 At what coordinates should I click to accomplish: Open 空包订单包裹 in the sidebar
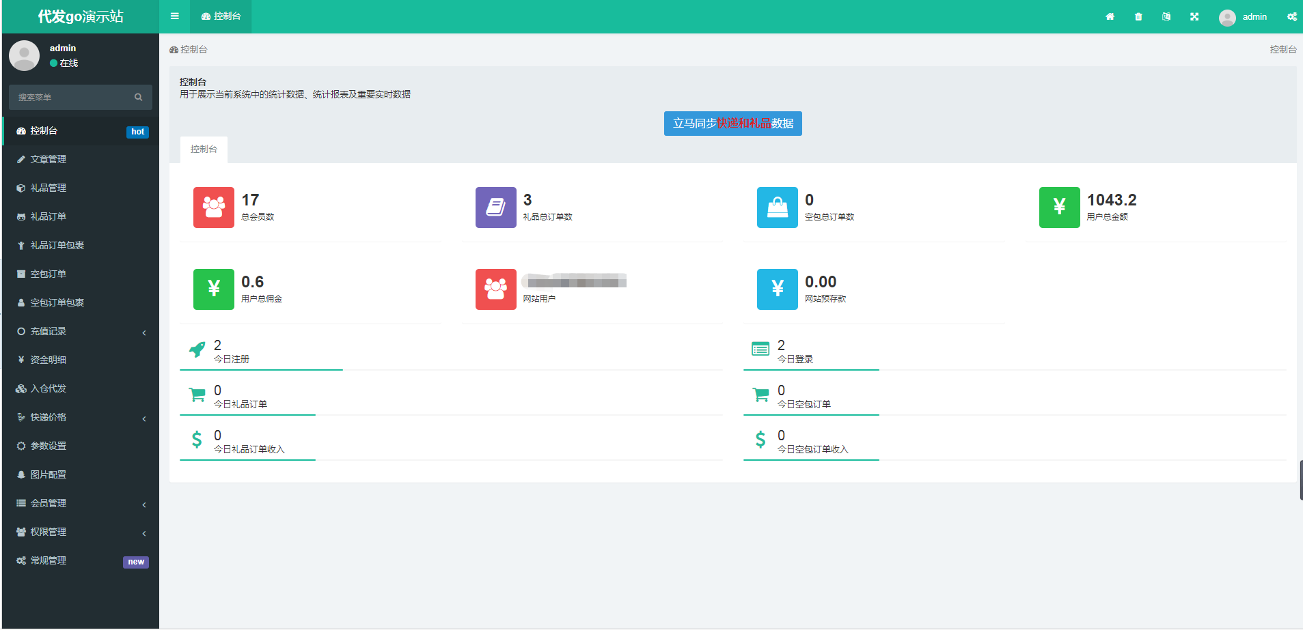[81, 302]
